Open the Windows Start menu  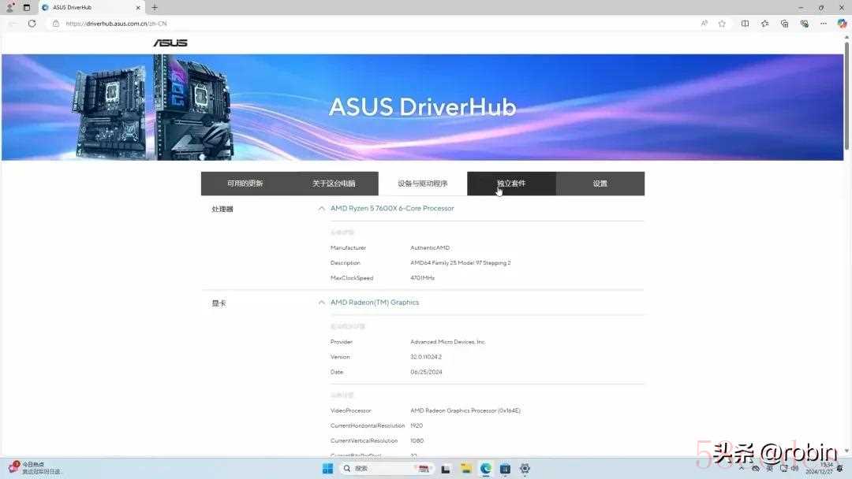(x=327, y=469)
